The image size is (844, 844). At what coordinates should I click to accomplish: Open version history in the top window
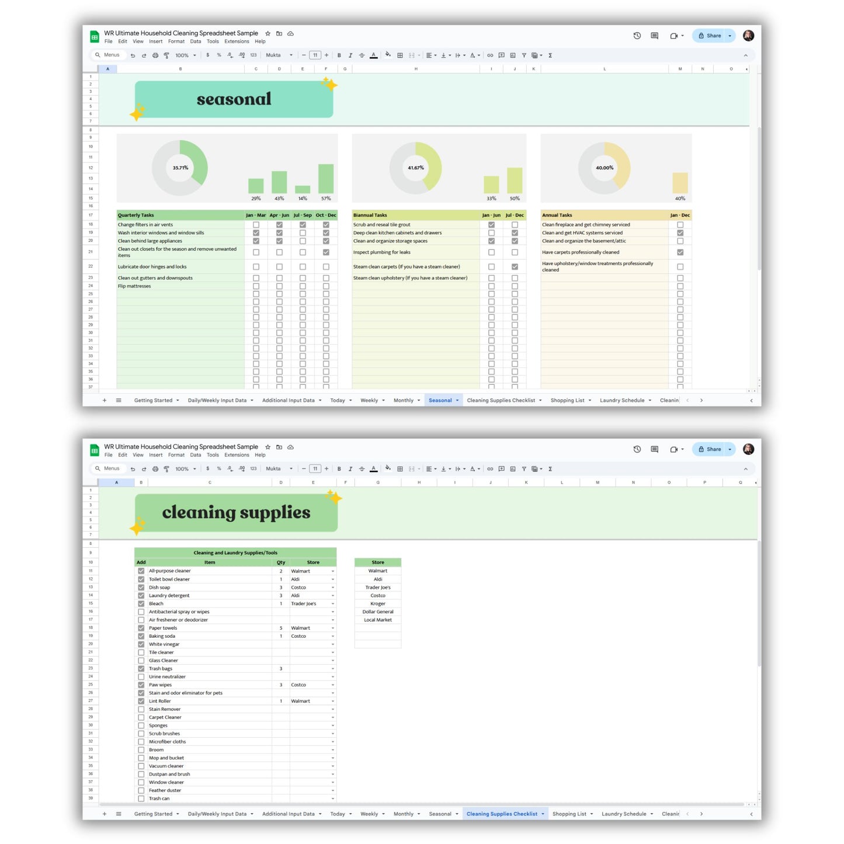pyautogui.click(x=637, y=36)
